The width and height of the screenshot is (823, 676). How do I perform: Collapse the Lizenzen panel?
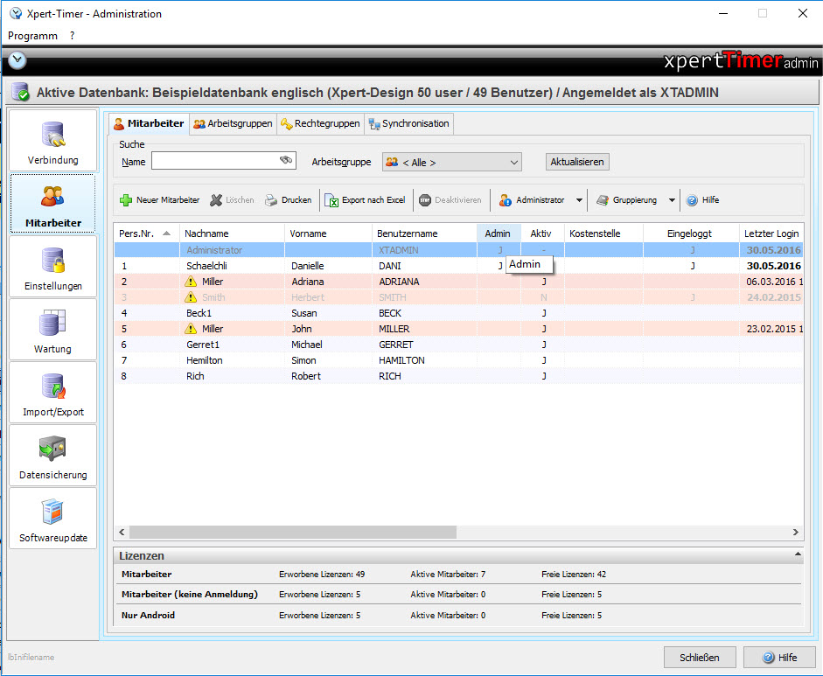point(797,555)
